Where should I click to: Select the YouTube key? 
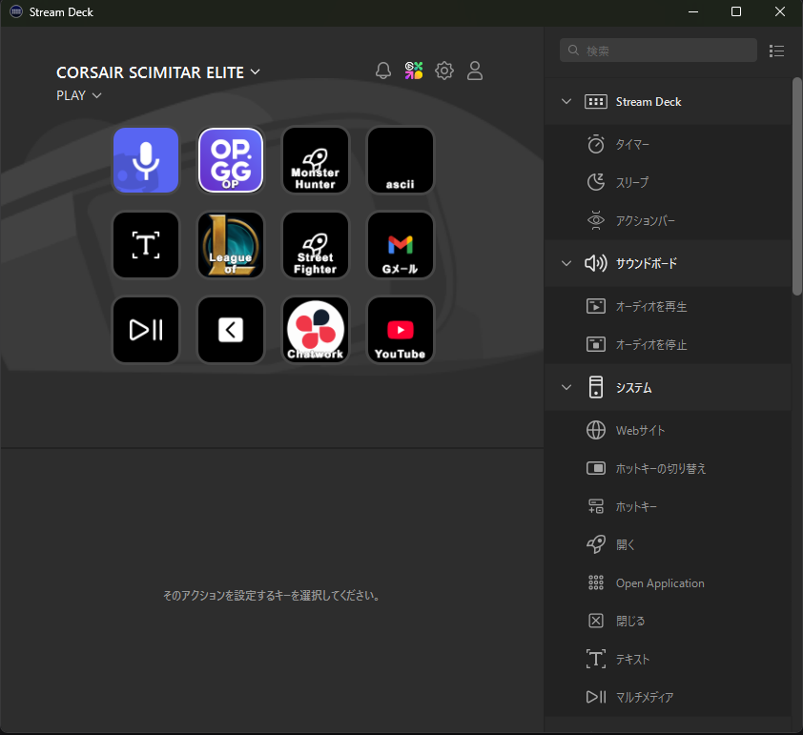pos(401,330)
